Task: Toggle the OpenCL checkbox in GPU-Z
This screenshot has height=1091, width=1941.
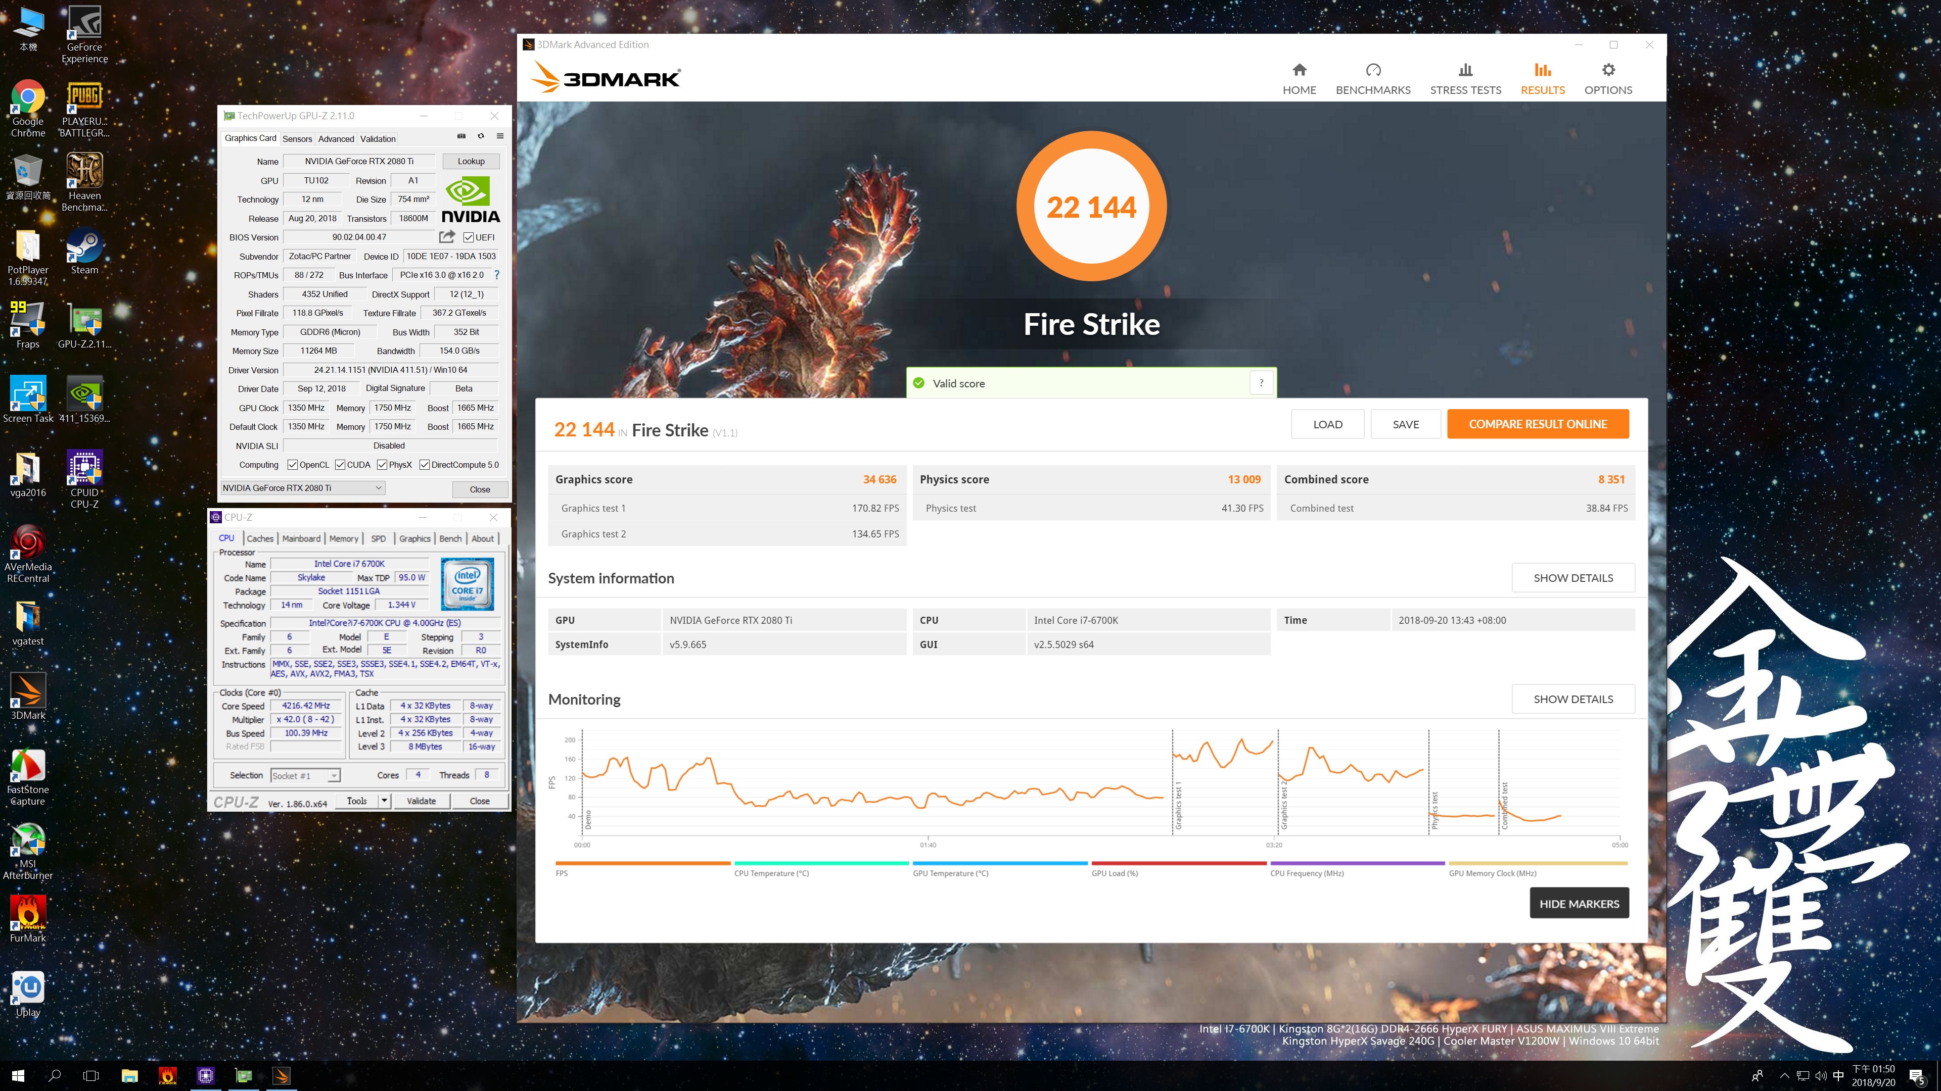Action: (292, 465)
